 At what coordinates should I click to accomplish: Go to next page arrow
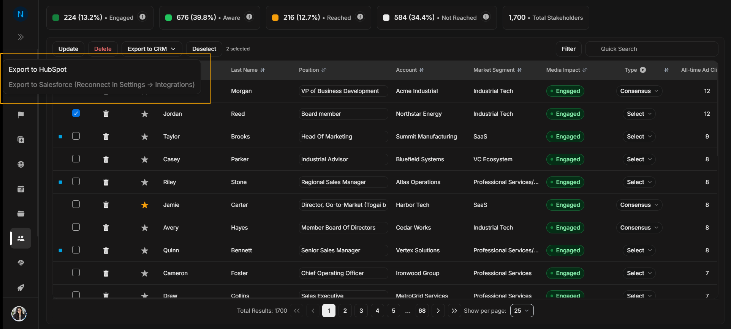point(438,311)
